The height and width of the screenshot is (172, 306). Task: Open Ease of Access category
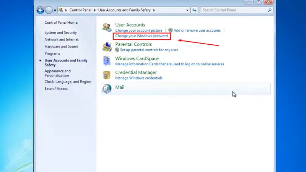pyautogui.click(x=56, y=89)
